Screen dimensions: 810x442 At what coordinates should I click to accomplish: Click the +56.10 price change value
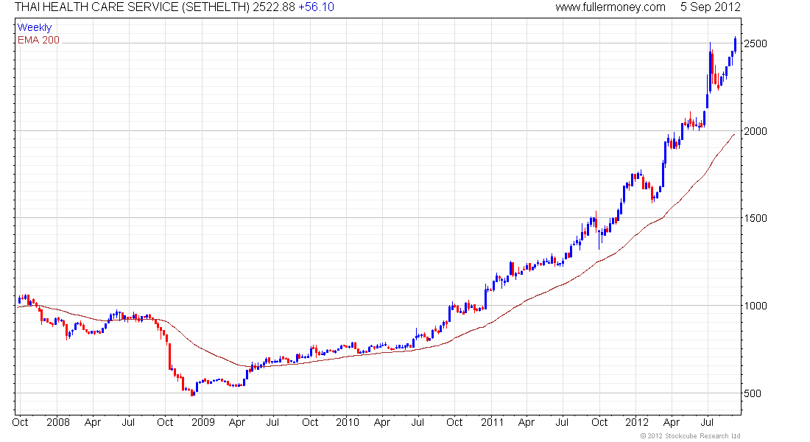coord(316,7)
